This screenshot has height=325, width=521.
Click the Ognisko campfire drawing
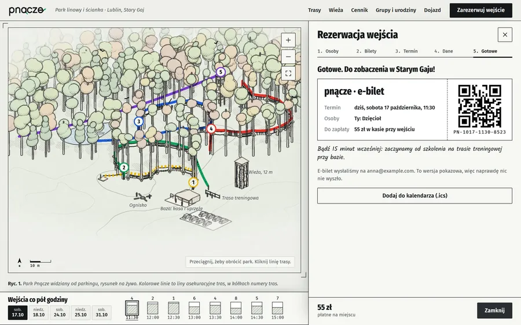point(142,196)
